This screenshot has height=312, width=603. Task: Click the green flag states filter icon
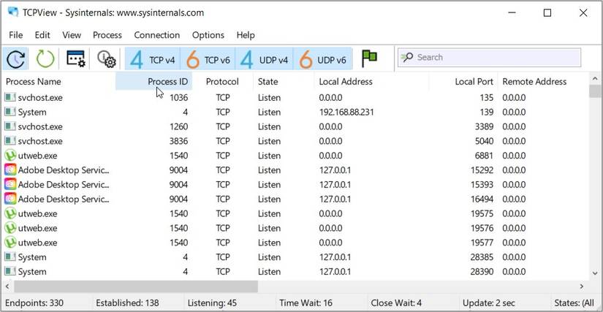click(369, 58)
